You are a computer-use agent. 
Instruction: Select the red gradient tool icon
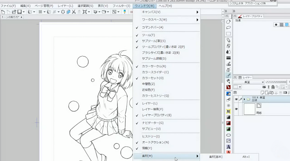(228, 123)
